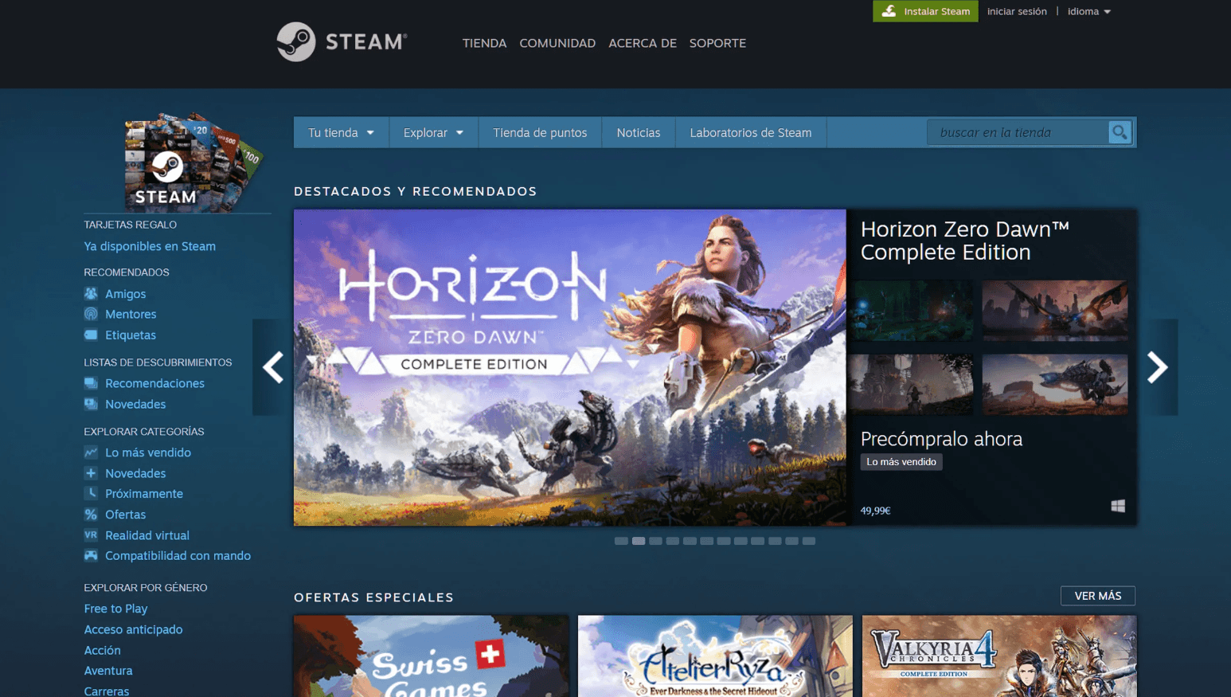Click the Steam logo in header
The image size is (1231, 697).
point(342,41)
